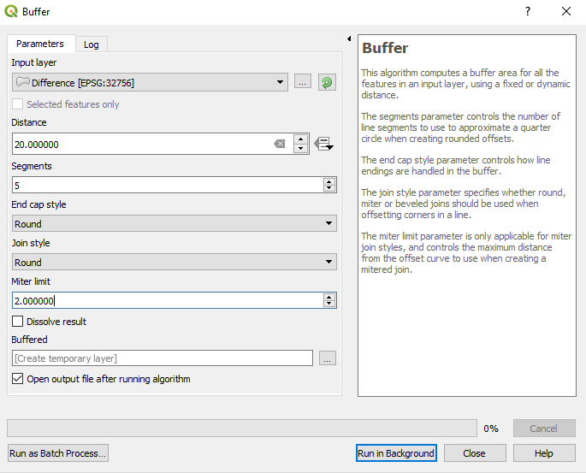Screen dimensions: 586x473
Task: Open the End cap style dropdown
Action: tap(175, 223)
